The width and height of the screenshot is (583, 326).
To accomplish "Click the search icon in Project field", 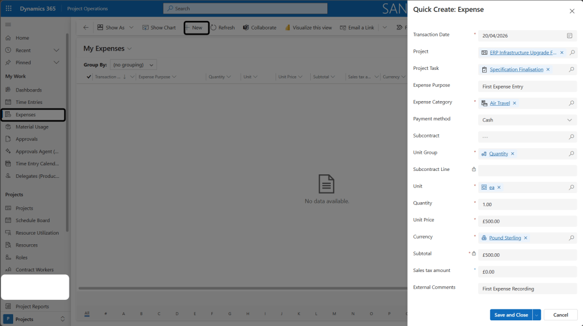I will coord(572,53).
